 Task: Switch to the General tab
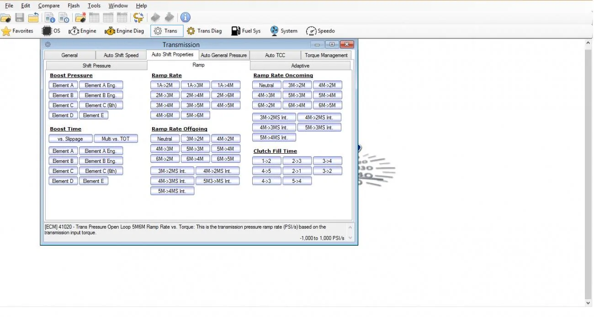pos(69,55)
